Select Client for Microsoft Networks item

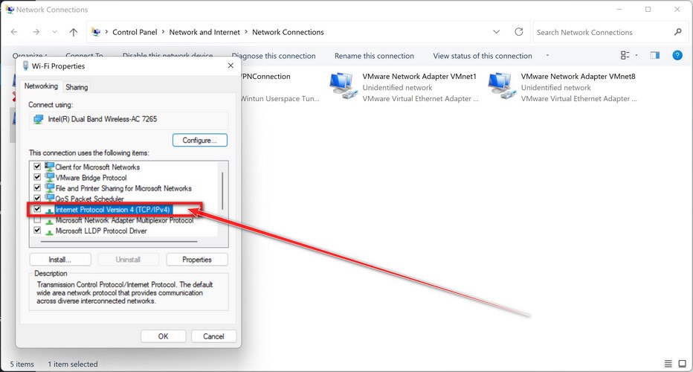(x=97, y=167)
